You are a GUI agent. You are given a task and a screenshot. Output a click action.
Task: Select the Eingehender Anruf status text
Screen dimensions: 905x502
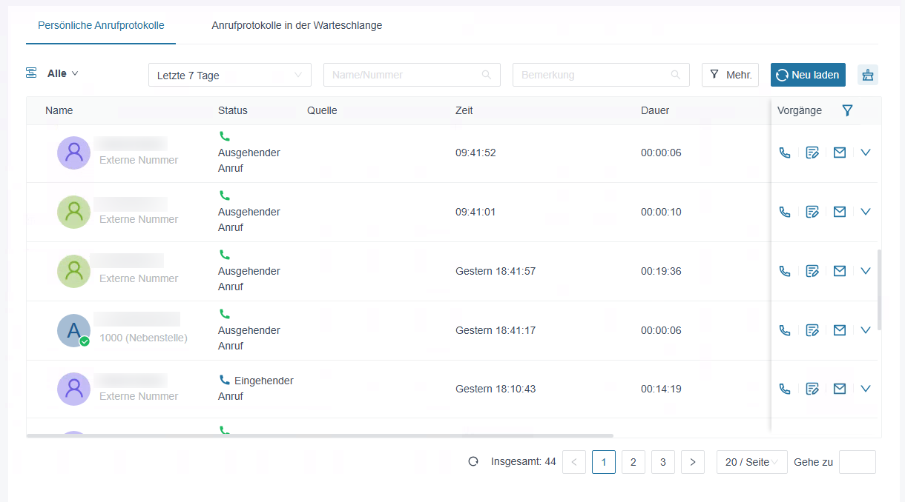pyautogui.click(x=256, y=389)
